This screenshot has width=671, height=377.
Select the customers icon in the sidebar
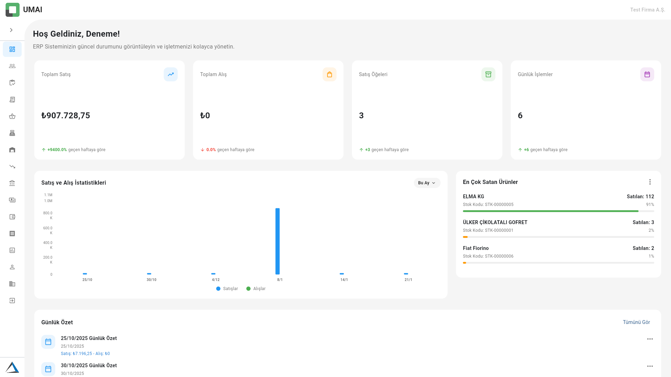[x=12, y=66]
